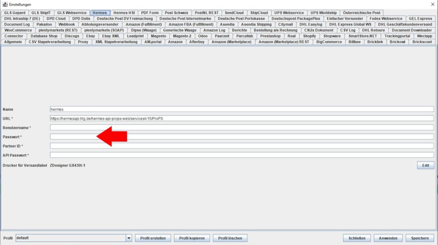
Task: Select the Brickscout tab
Action: (422, 42)
